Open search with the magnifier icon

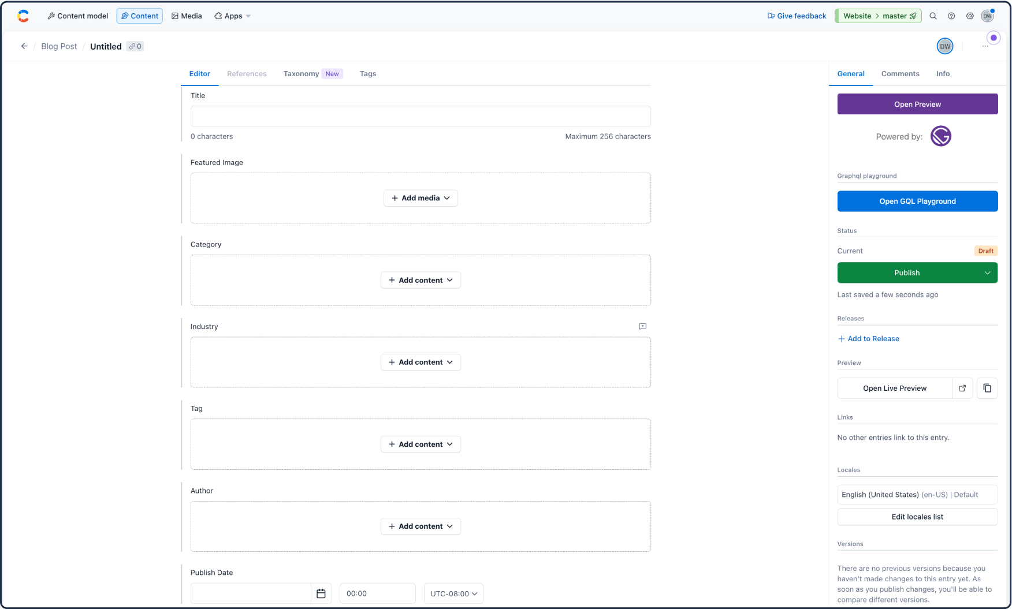pyautogui.click(x=933, y=16)
